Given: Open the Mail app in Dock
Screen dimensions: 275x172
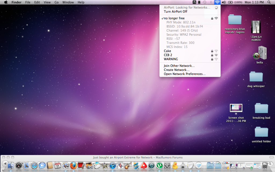Looking at the screenshot, I should [x=27, y=166].
